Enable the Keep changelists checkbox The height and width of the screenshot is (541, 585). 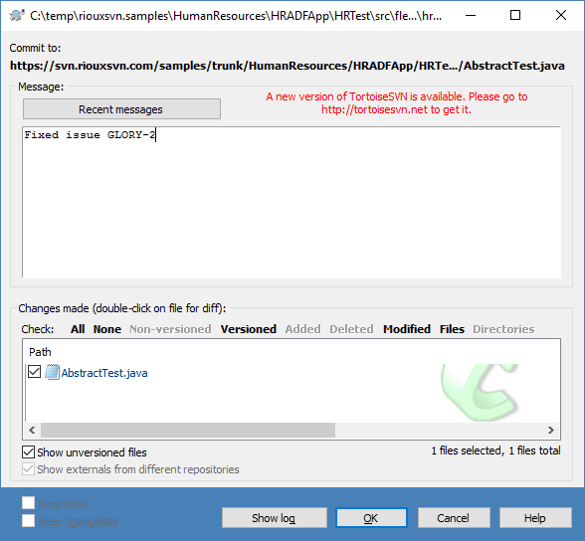click(x=28, y=520)
